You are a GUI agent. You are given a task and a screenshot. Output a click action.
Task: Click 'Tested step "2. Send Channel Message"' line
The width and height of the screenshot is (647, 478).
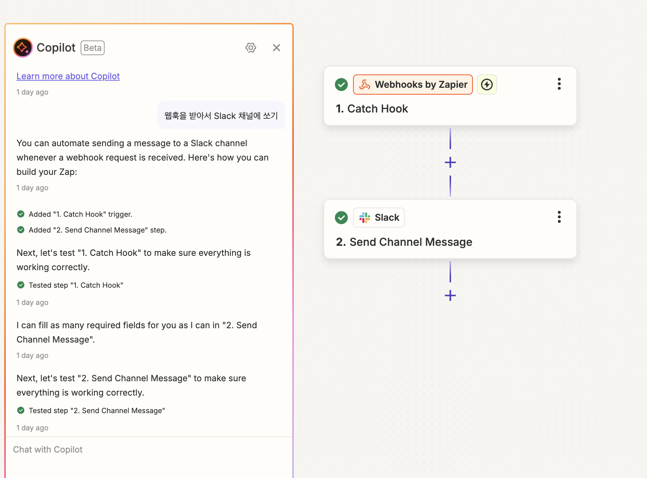91,411
